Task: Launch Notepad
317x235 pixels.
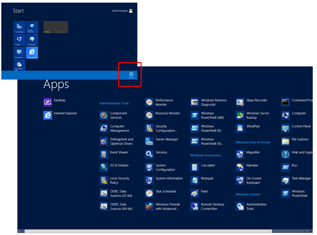Action: pos(202,180)
